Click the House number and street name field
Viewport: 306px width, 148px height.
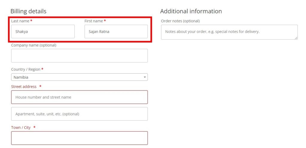79,97
